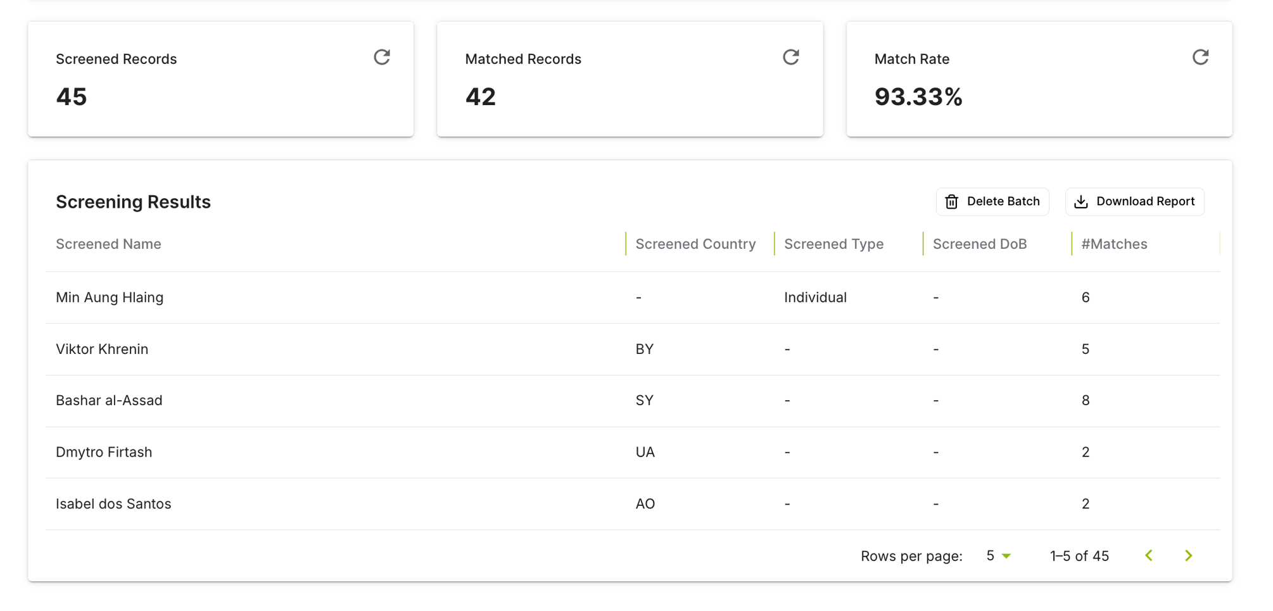Click the Download Report button label
The image size is (1273, 611).
pyautogui.click(x=1145, y=201)
